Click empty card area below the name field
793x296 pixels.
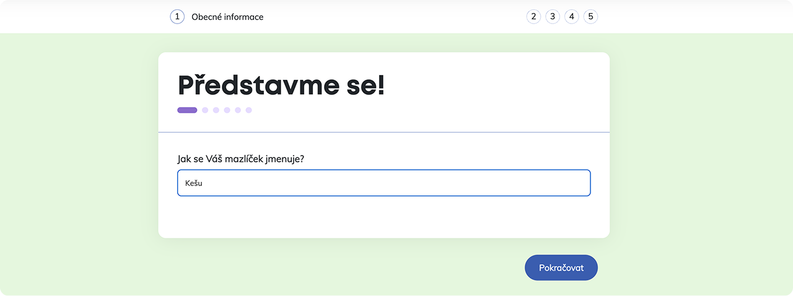click(384, 217)
